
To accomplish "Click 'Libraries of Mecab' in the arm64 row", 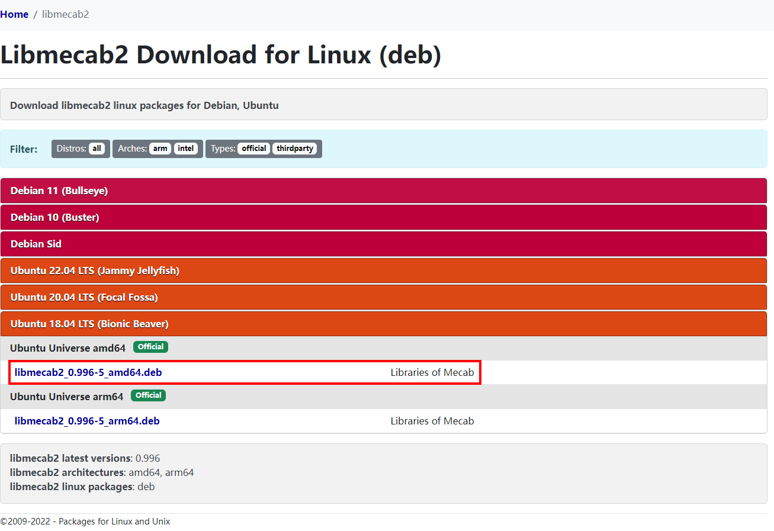I will pos(432,421).
